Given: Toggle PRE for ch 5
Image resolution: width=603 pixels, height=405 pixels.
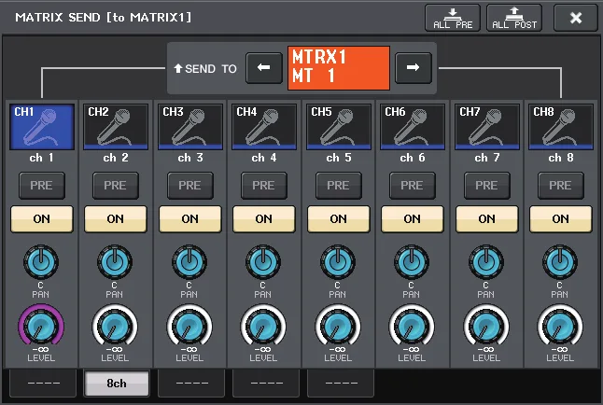Looking at the screenshot, I should coord(339,186).
